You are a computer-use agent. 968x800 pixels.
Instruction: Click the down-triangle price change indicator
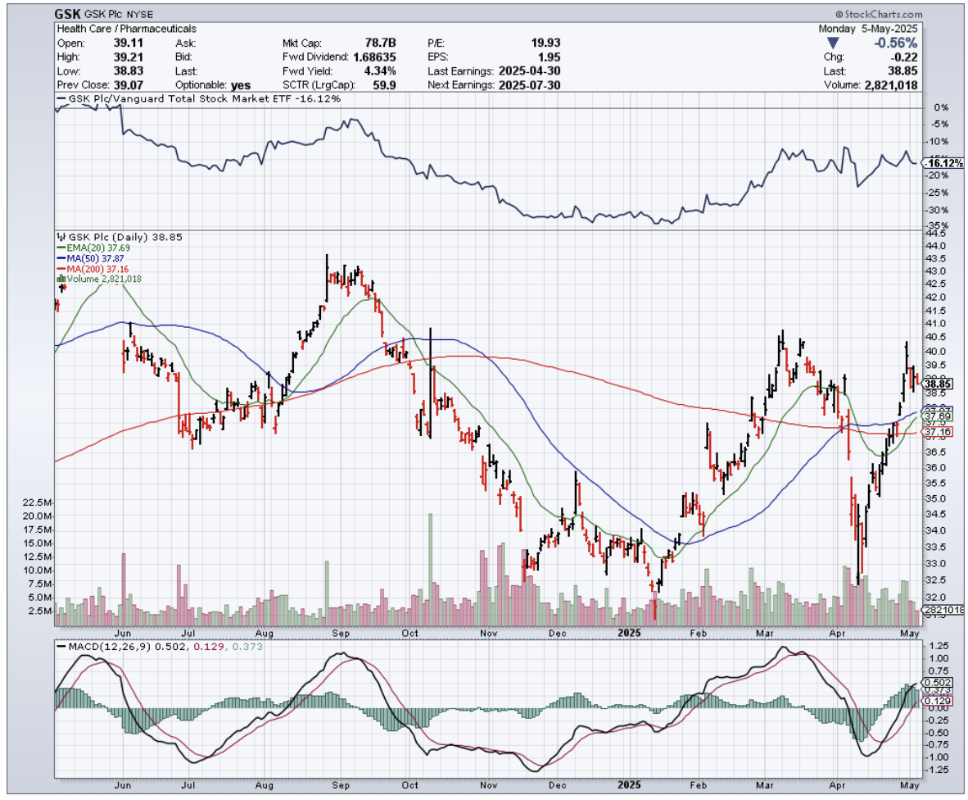click(x=833, y=43)
